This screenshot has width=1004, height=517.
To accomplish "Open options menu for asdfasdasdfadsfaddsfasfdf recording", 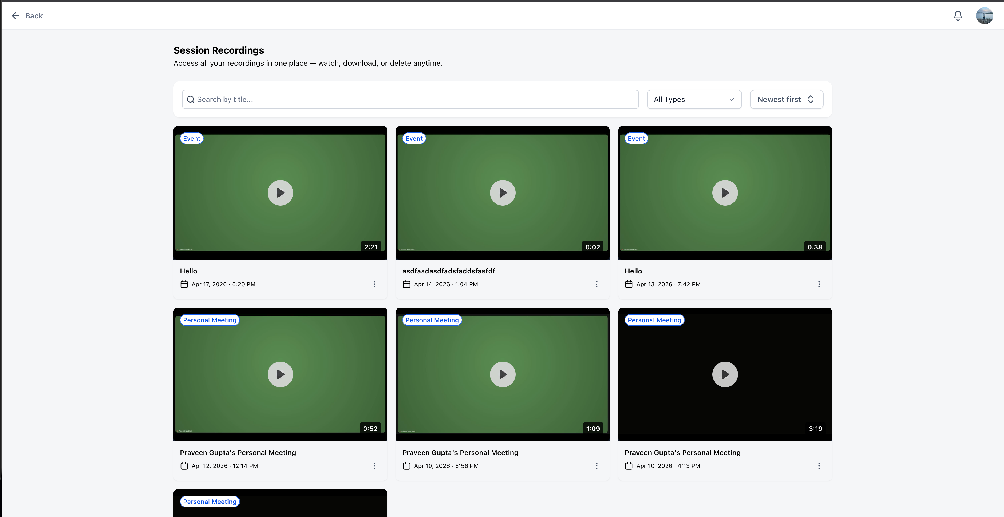I will point(596,284).
